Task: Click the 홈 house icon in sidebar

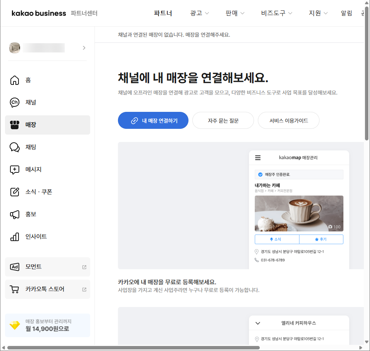Action: (15, 80)
